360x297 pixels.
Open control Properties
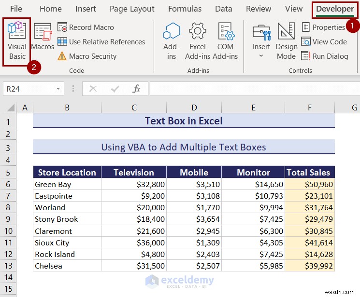[323, 27]
